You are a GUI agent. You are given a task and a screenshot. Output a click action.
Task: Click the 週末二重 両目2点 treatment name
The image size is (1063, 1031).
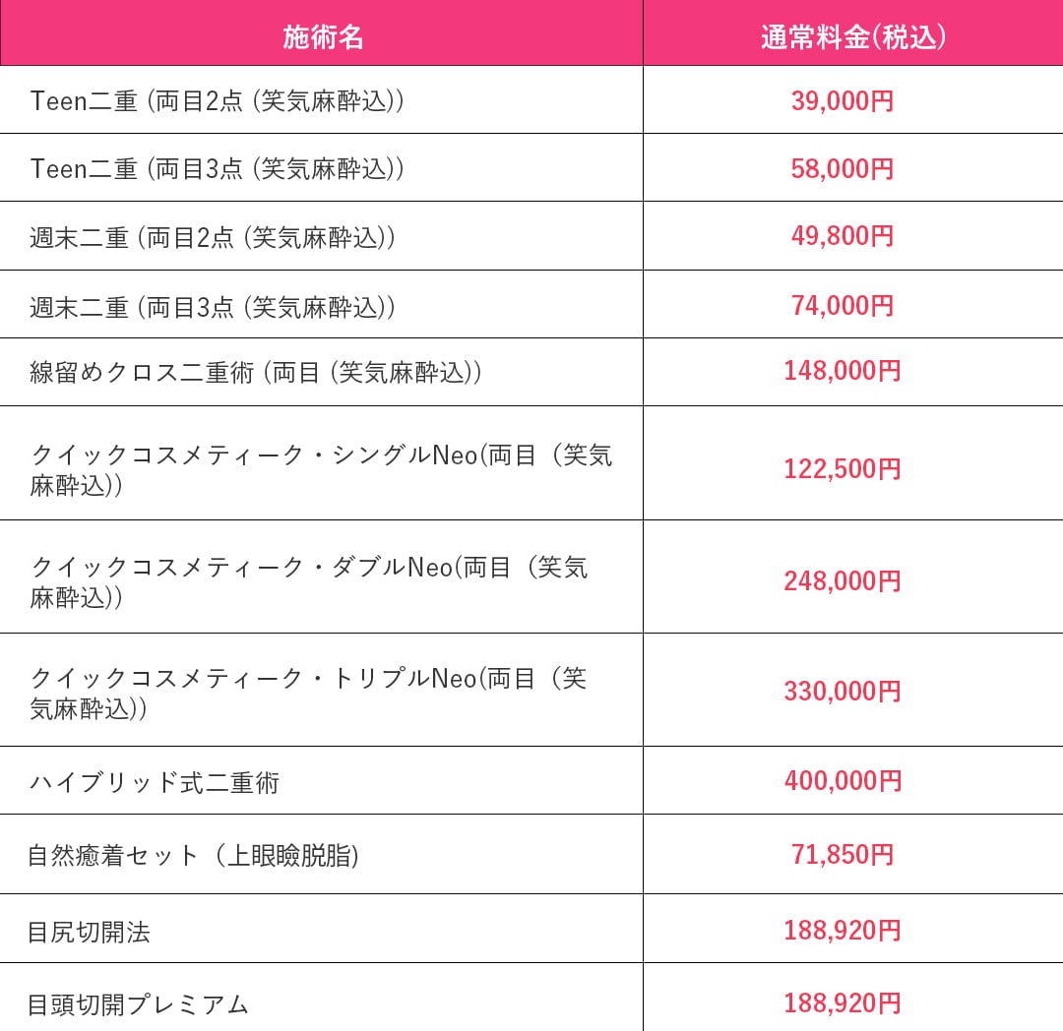click(x=213, y=238)
